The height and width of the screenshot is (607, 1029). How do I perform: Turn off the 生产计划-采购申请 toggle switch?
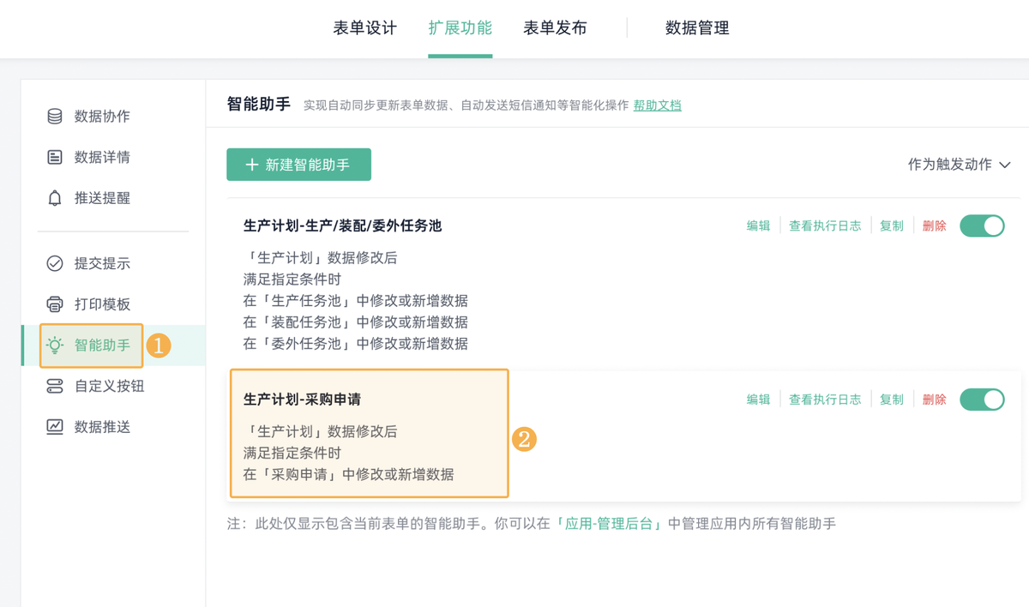[x=982, y=400]
